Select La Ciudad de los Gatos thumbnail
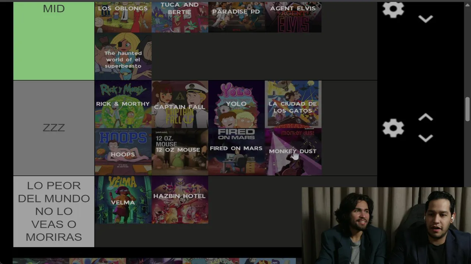The height and width of the screenshot is (264, 471). coord(293,104)
